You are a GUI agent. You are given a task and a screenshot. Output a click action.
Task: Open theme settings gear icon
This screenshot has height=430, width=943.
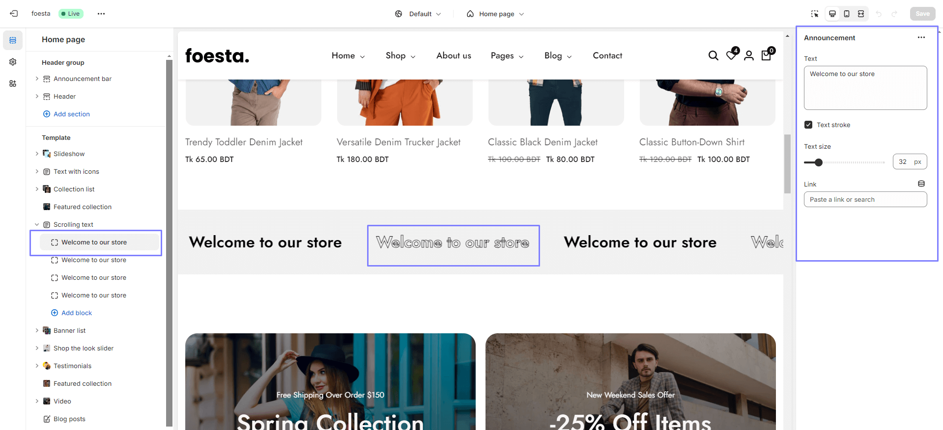(x=13, y=62)
